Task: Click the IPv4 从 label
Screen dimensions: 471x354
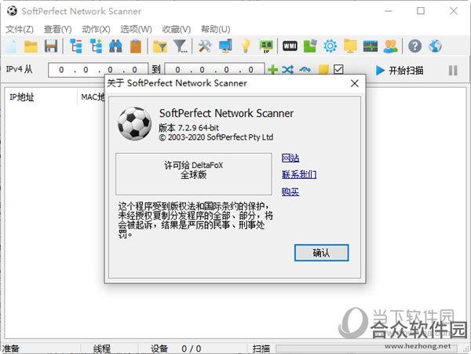Action: pos(19,69)
